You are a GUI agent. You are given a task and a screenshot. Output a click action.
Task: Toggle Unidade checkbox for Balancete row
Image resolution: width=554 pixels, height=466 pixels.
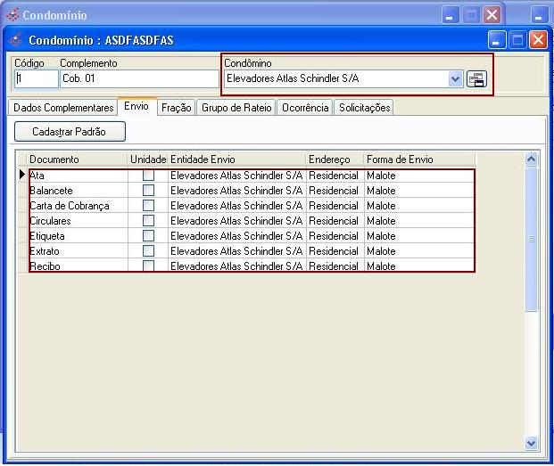(148, 191)
